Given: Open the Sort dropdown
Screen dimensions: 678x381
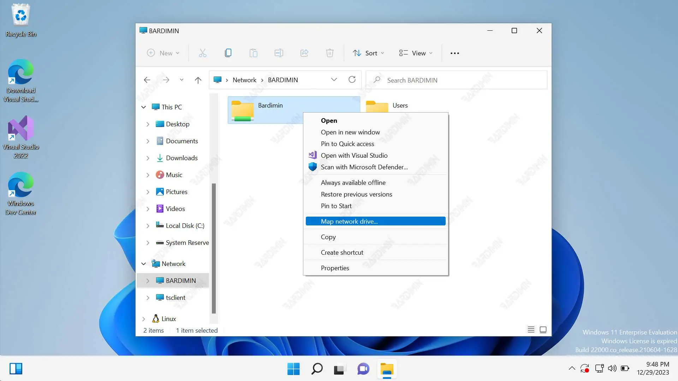Looking at the screenshot, I should 368,53.
